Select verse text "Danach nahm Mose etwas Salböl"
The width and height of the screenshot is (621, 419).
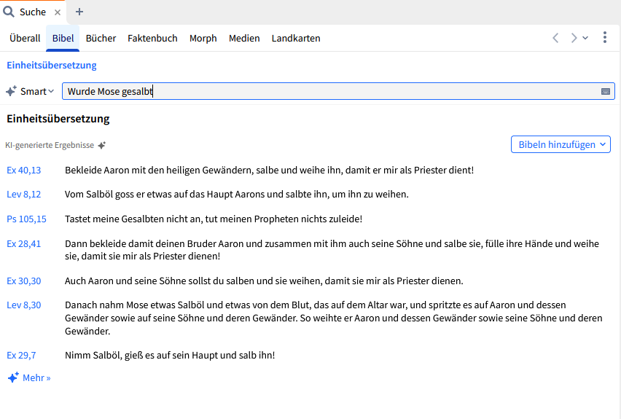tap(135, 305)
